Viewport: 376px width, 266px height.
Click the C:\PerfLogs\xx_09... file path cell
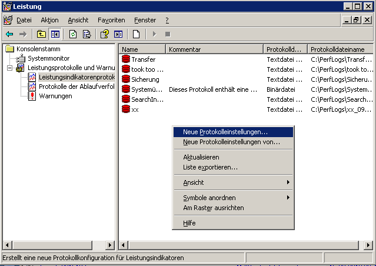(x=341, y=109)
